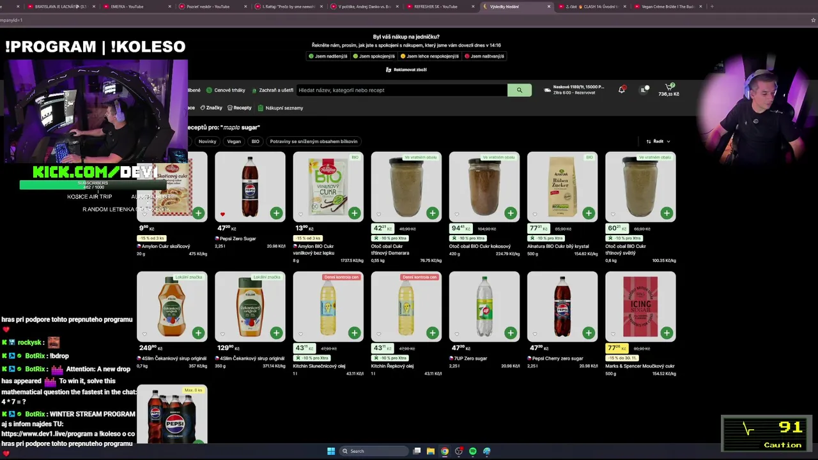Add Amylon BIO vanilkový cukr to cart
818x460 pixels.
pyautogui.click(x=354, y=213)
